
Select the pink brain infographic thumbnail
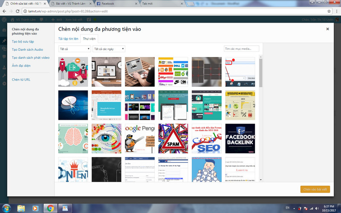73,138
